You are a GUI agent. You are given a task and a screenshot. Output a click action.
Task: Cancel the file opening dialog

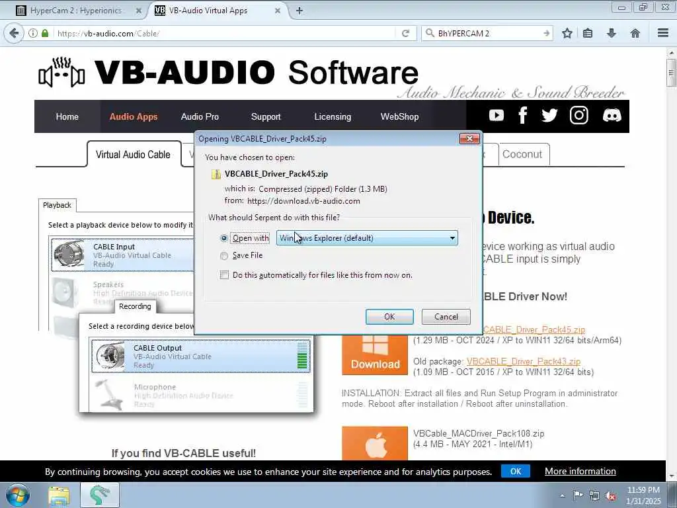point(446,317)
